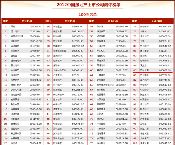Select stock code "600177.SH"
The width and height of the screenshot is (175, 145).
[x=78, y=119]
